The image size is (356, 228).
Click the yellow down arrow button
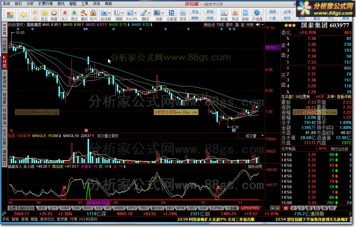click(35, 18)
